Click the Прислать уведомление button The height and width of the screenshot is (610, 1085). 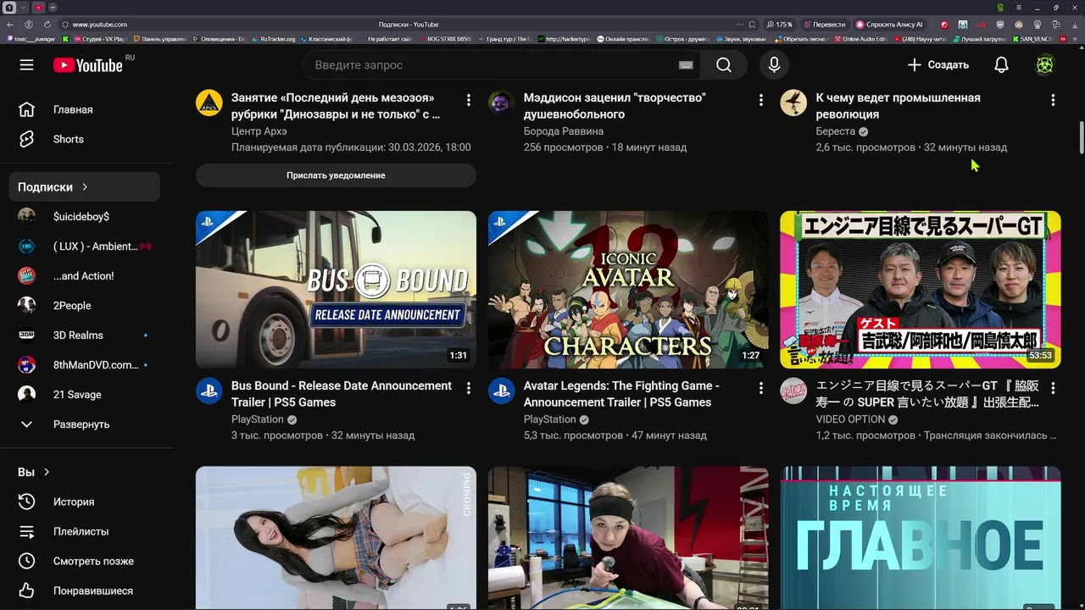pyautogui.click(x=336, y=175)
